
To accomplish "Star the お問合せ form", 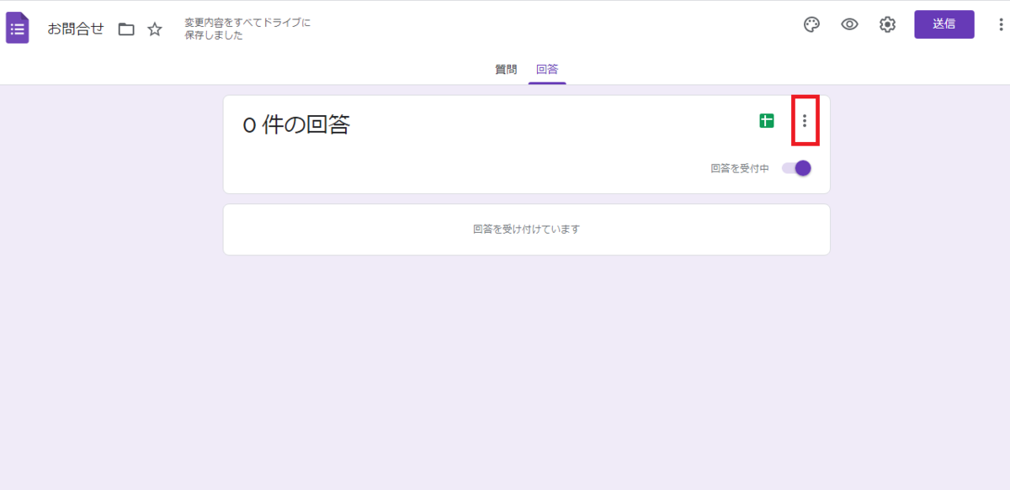I will click(x=155, y=29).
